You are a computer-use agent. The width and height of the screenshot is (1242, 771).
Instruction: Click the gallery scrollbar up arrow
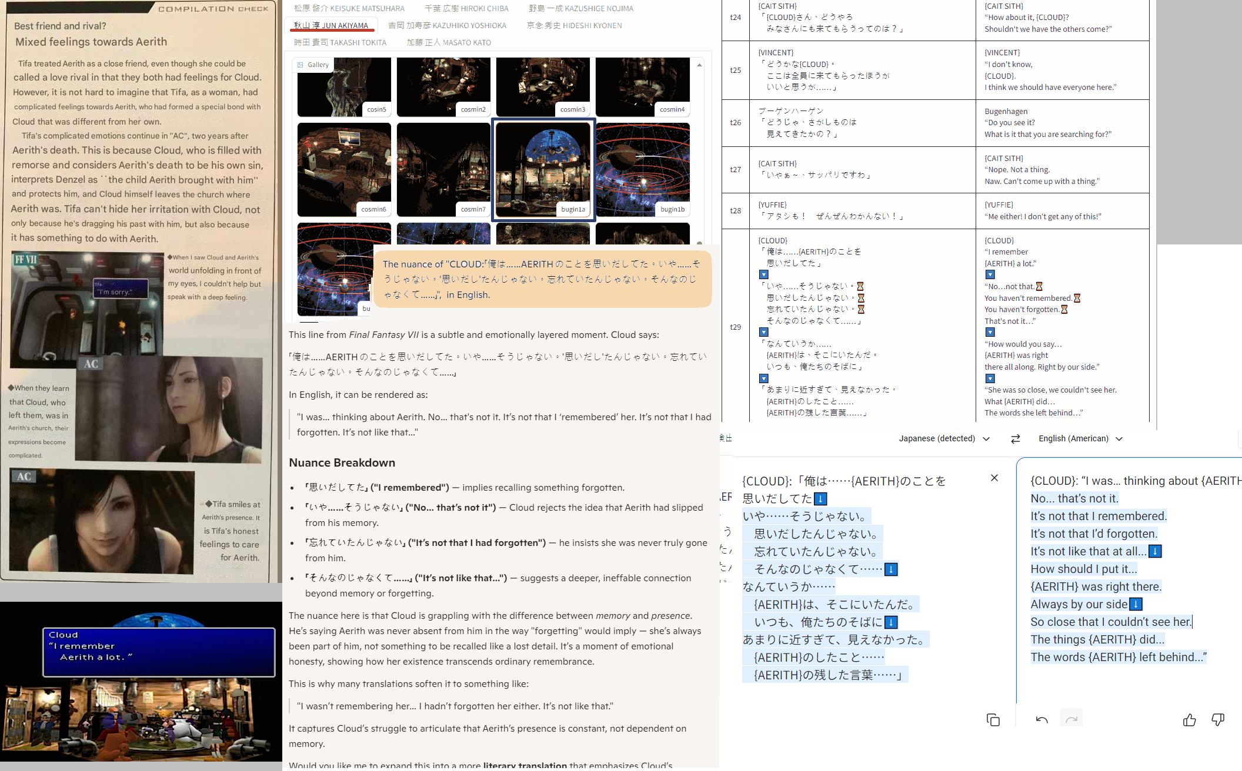699,65
